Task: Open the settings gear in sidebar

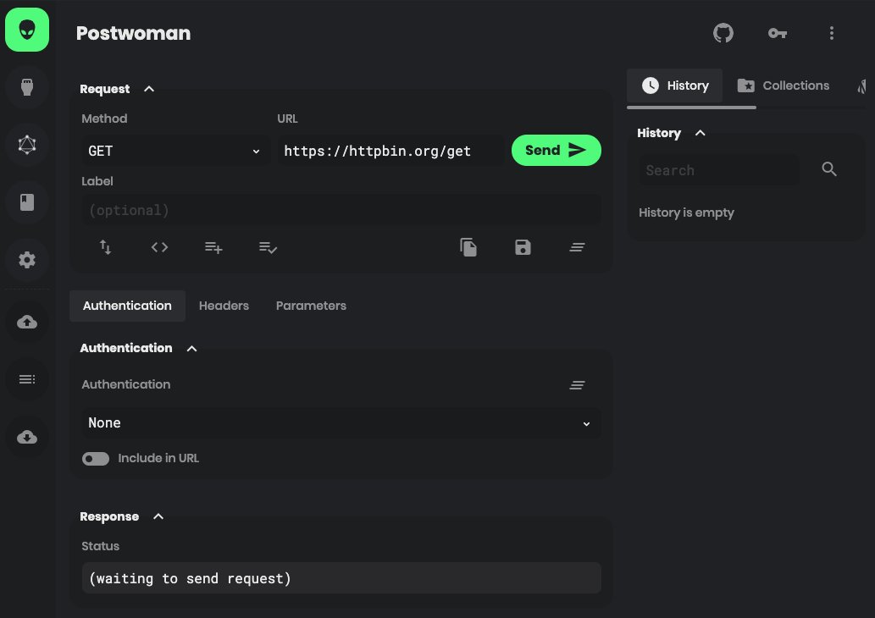Action: pyautogui.click(x=27, y=260)
